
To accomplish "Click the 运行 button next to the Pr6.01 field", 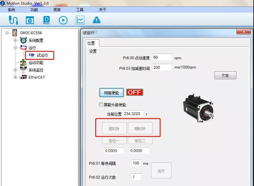I will click(x=161, y=171).
